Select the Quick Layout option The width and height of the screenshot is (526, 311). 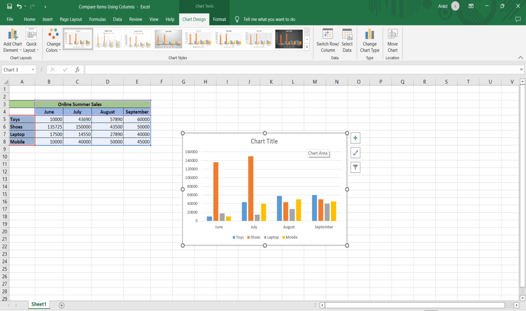tap(31, 41)
